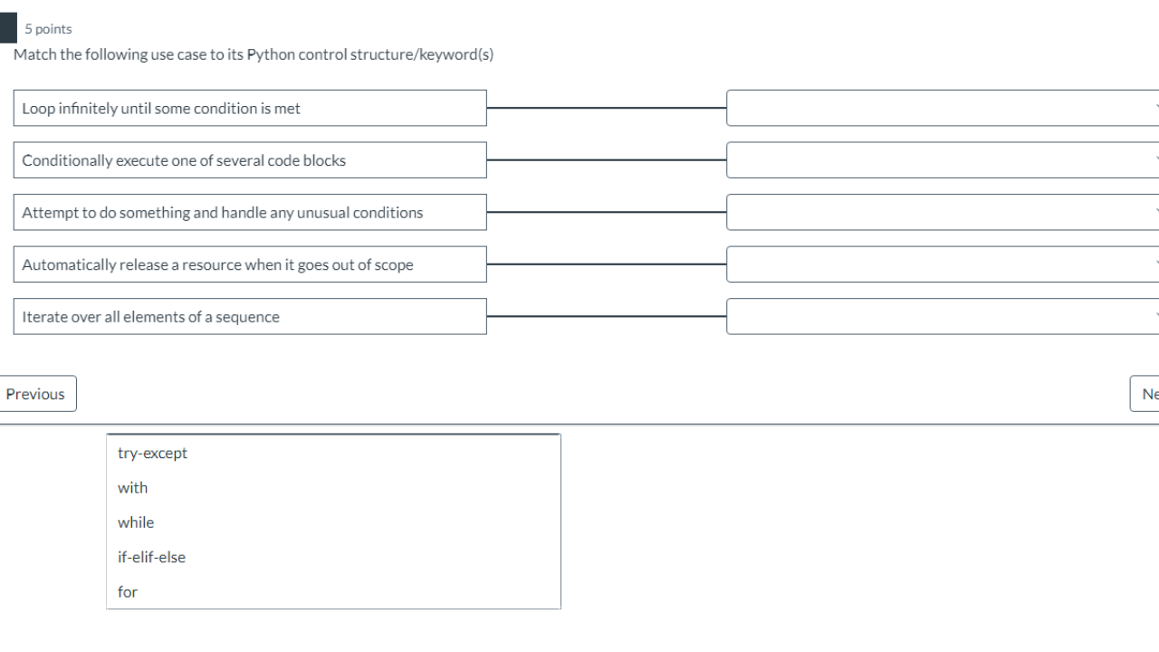Click the "Automatically release a resource" prompt box
This screenshot has width=1159, height=652.
point(250,264)
